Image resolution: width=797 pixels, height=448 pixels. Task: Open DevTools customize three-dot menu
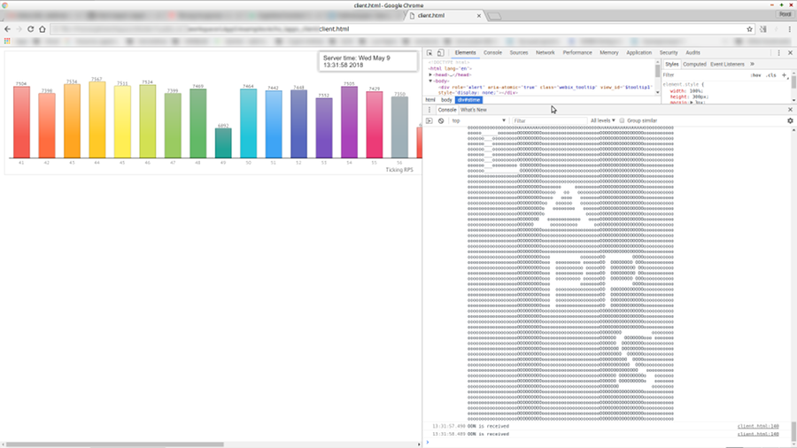tap(778, 53)
